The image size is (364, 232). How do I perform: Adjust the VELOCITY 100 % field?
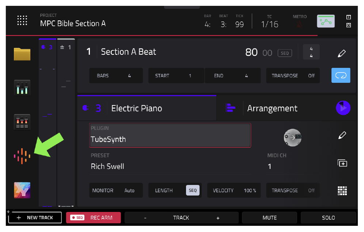click(234, 190)
